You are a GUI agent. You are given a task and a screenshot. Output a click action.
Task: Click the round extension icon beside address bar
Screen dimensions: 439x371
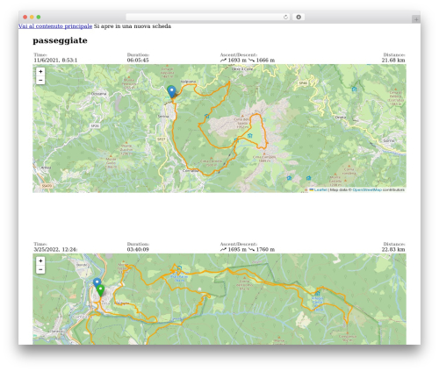click(x=299, y=17)
